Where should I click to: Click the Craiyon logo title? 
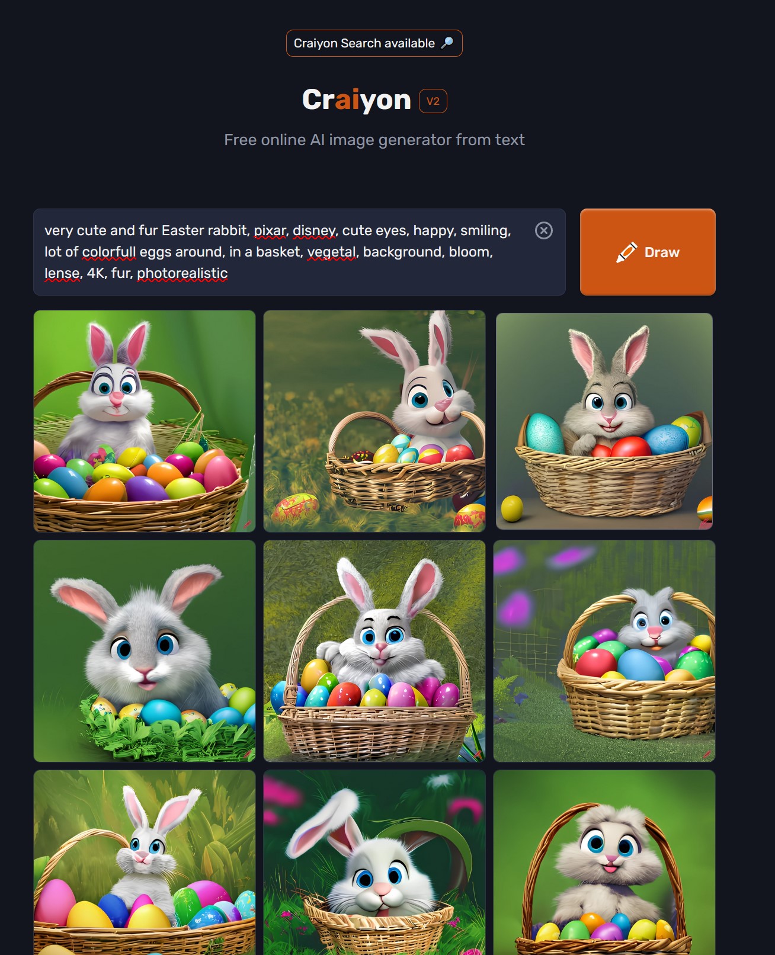click(356, 100)
